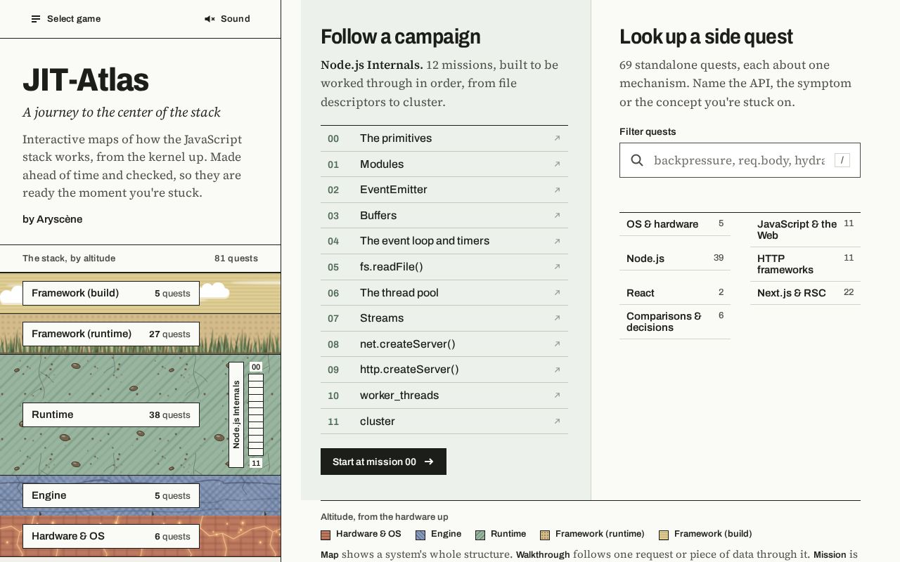Select the Node.js quest category
The height and width of the screenshot is (562, 900).
tap(675, 259)
